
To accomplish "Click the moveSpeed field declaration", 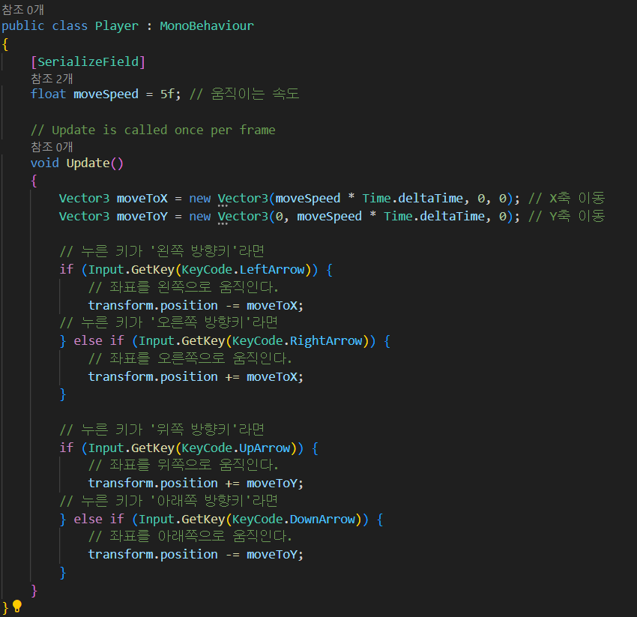I will pos(106,94).
